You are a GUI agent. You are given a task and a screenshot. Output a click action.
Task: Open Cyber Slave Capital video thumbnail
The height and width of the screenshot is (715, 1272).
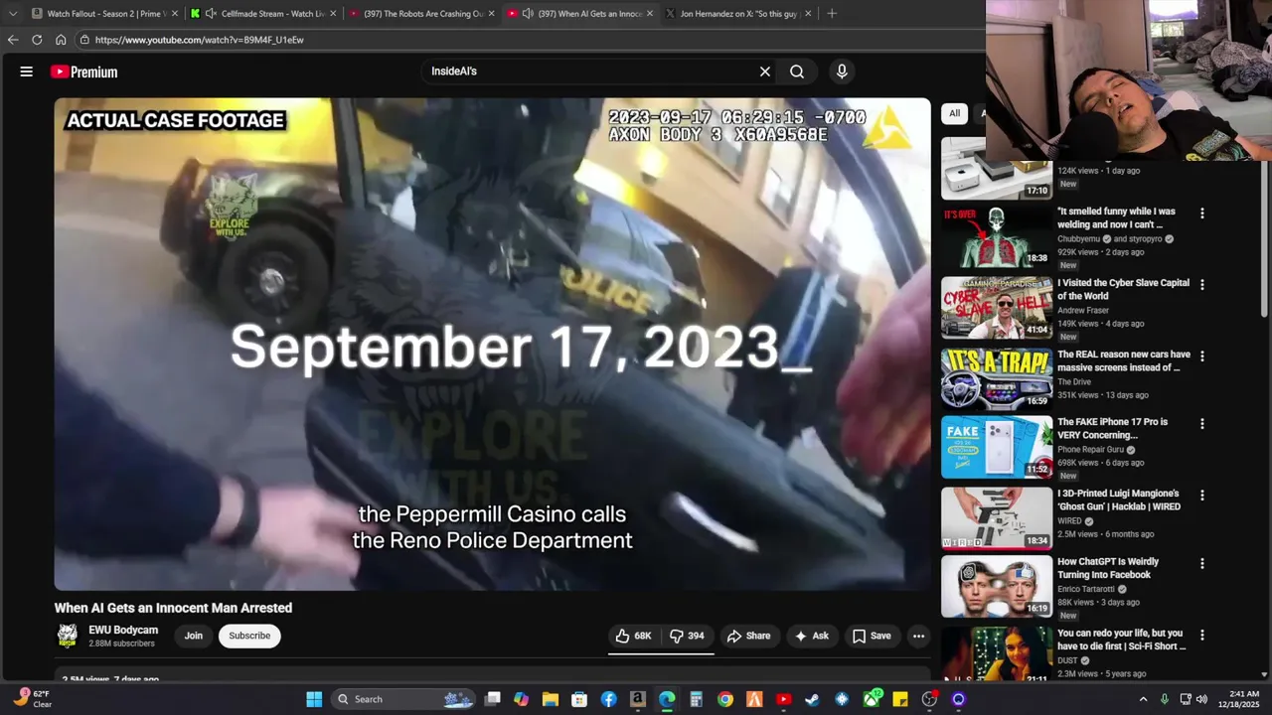point(997,309)
